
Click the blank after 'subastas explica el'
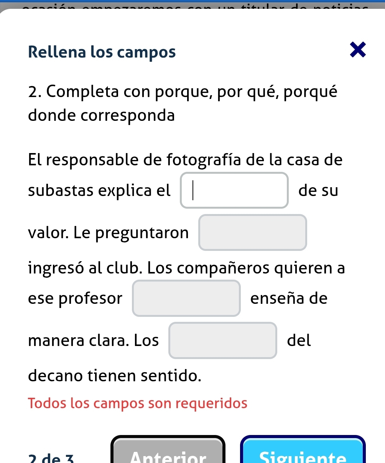point(234,191)
